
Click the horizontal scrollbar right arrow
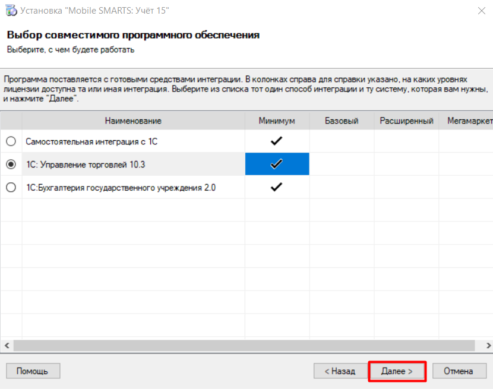point(488,345)
